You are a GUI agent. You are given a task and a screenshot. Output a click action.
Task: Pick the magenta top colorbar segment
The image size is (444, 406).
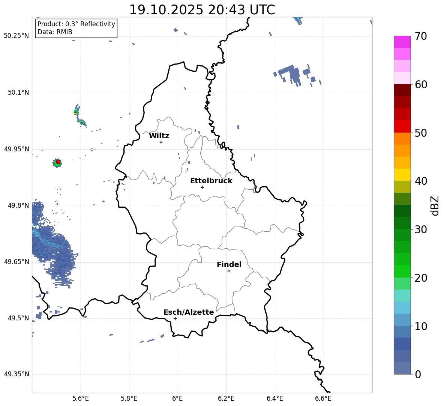(402, 42)
